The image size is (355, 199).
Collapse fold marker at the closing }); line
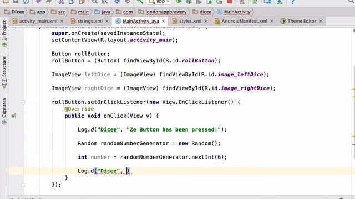tap(23, 185)
